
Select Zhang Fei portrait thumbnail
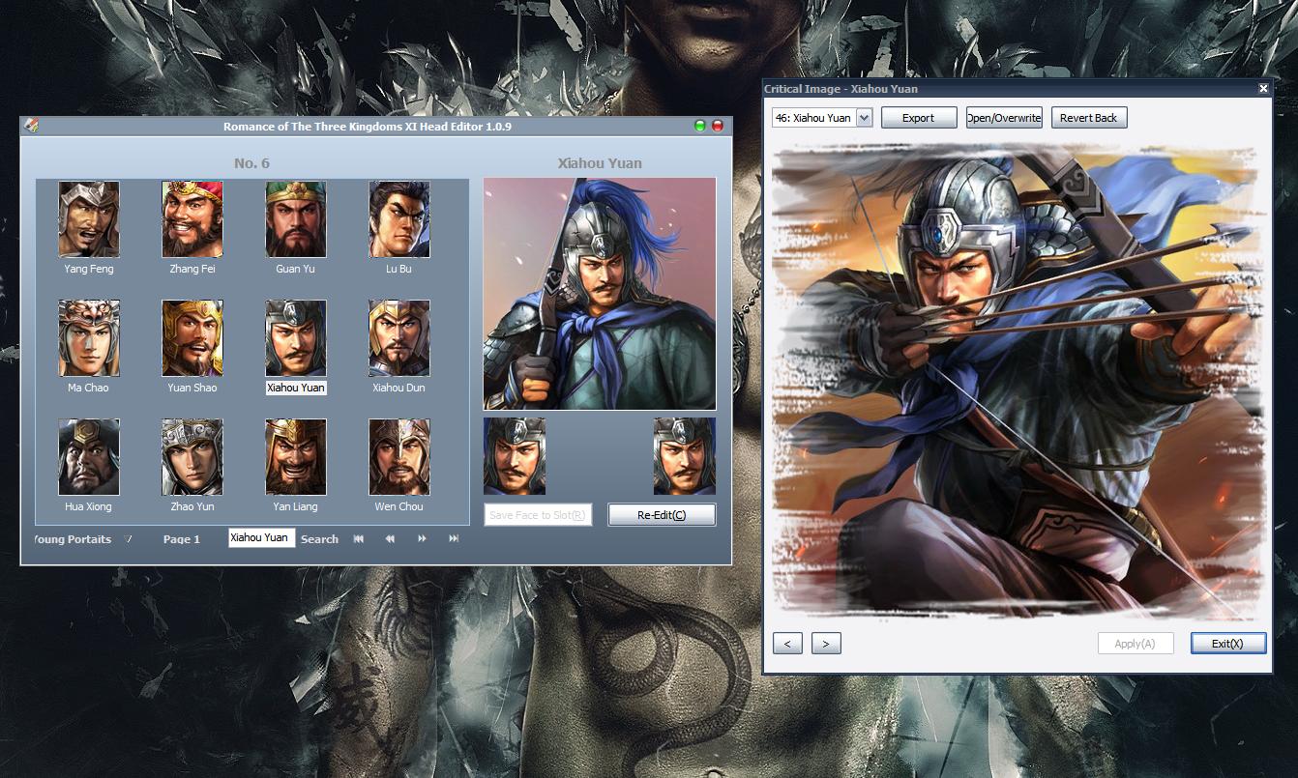pos(192,219)
